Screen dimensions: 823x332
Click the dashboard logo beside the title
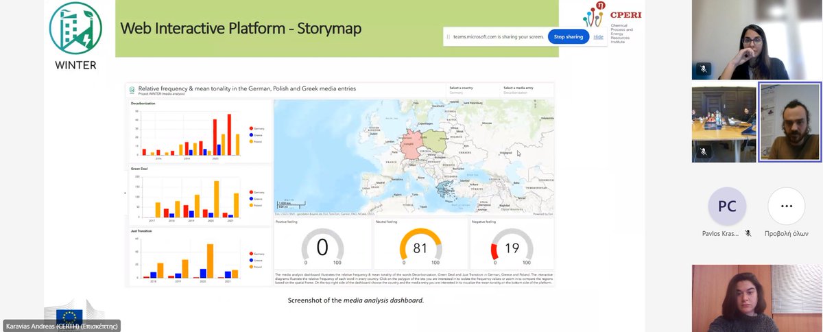(132, 89)
